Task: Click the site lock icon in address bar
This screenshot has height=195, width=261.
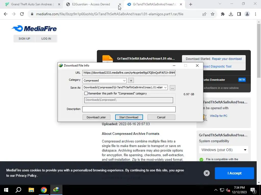Action: click(x=32, y=14)
